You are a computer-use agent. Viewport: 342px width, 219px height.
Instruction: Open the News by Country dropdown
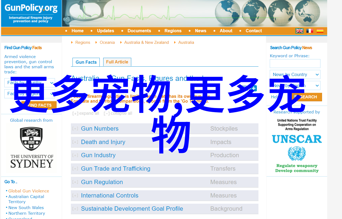point(295,74)
